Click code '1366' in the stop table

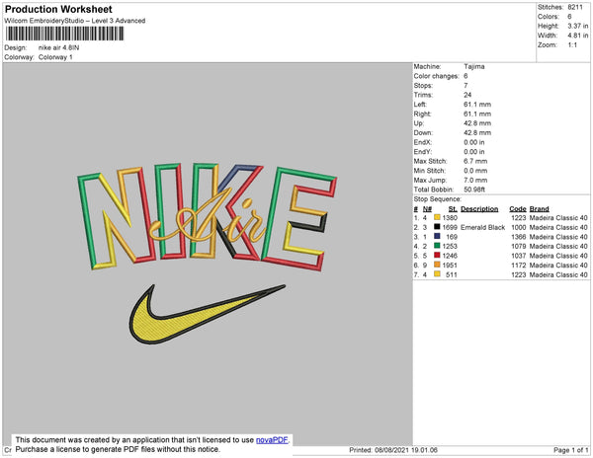click(x=519, y=237)
